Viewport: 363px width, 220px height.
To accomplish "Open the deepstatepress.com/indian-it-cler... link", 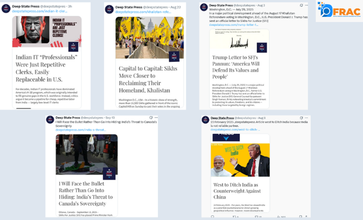I will (40, 11).
